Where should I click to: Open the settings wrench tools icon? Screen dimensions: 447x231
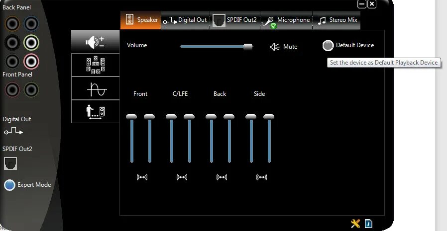point(355,224)
